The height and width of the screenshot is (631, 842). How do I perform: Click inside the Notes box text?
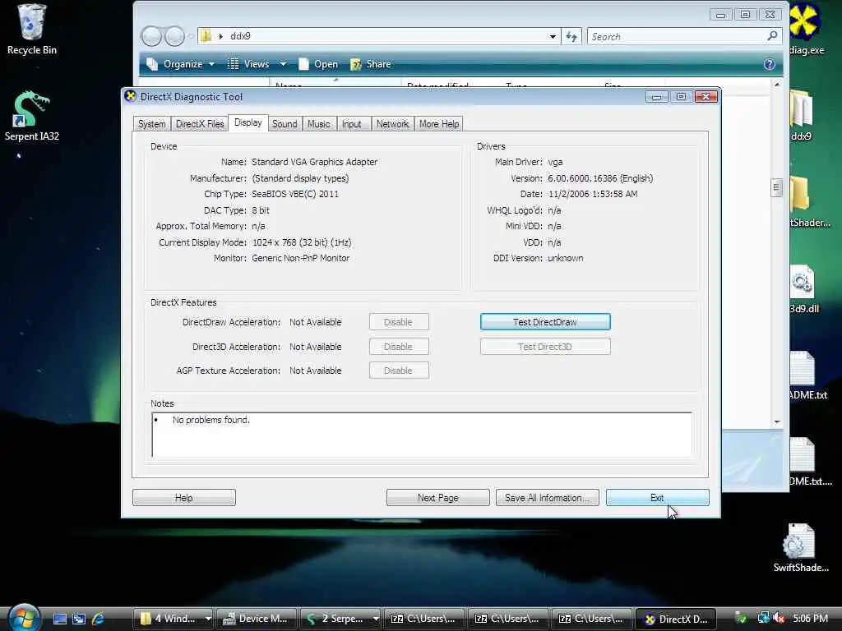pos(211,420)
